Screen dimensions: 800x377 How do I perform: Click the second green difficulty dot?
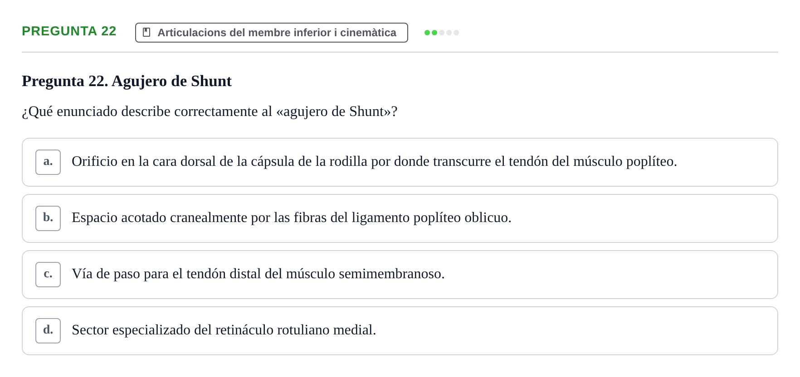point(434,33)
